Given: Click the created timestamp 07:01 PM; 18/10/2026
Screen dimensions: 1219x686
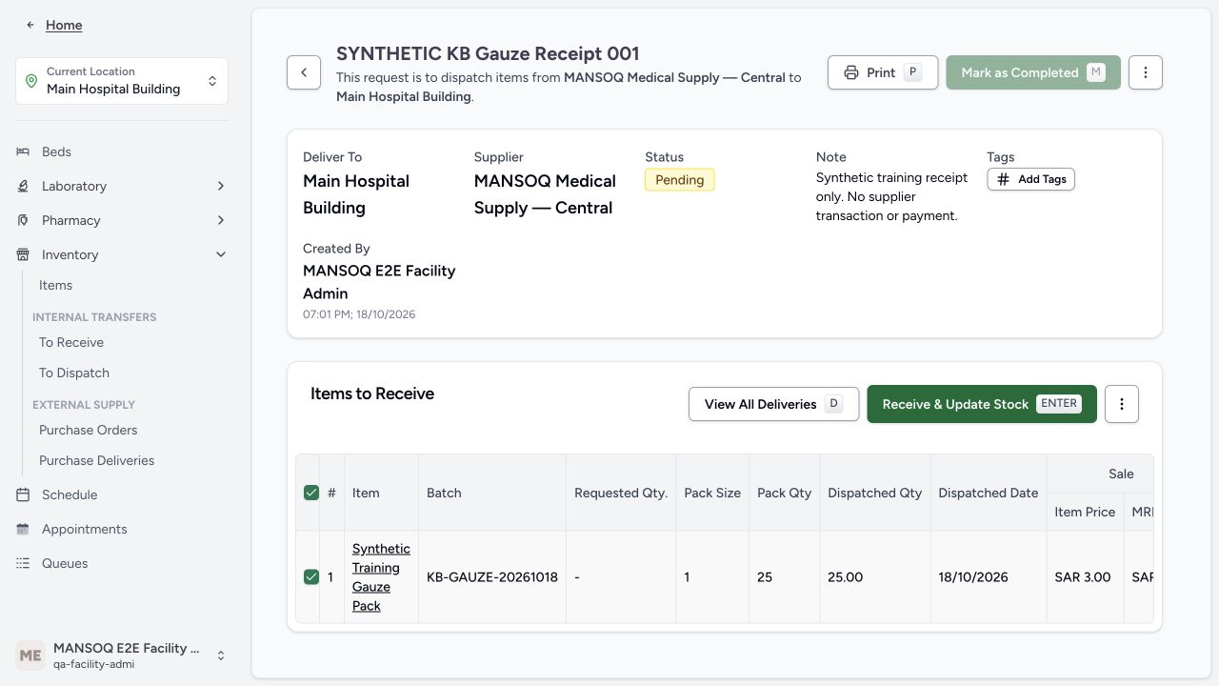Looking at the screenshot, I should point(359,314).
